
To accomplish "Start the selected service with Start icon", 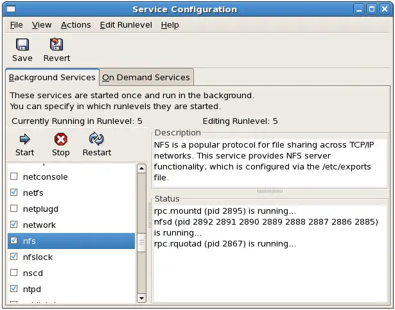I will (x=24, y=139).
